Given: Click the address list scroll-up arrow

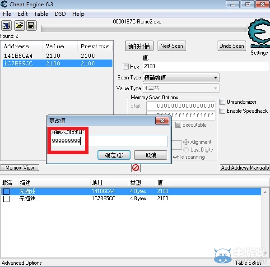Looking at the screenshot, I should click(265, 192).
